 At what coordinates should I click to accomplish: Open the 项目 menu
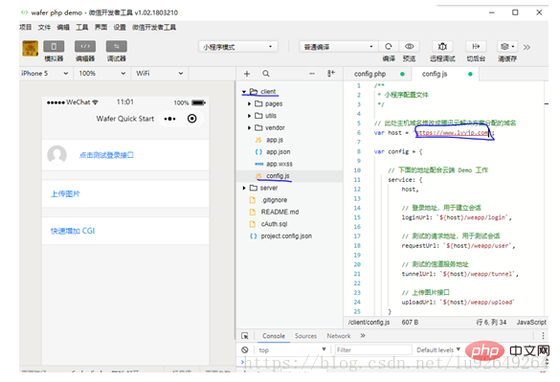(25, 27)
